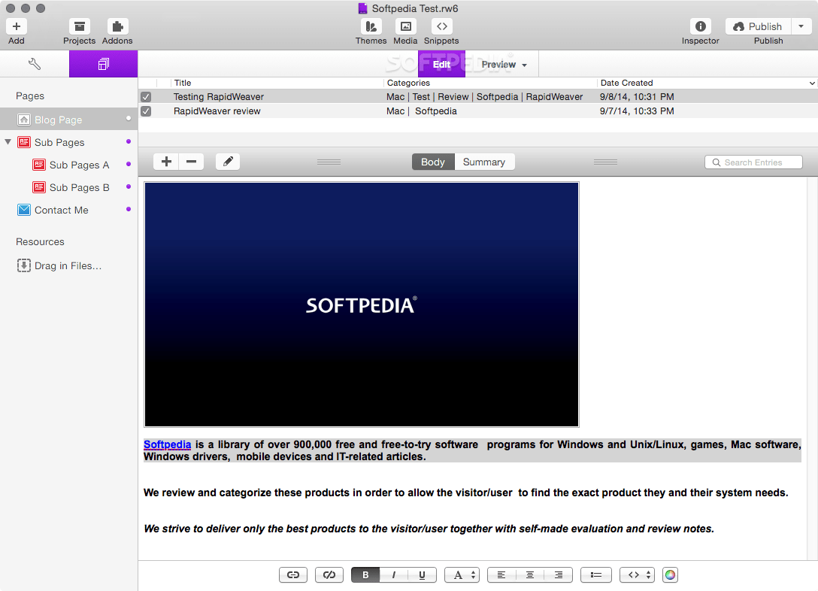Select the RapidWeaver review entry title
This screenshot has height=591, width=818.
217,111
